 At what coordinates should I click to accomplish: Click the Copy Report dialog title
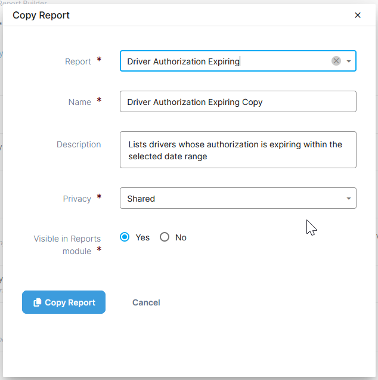click(x=41, y=16)
